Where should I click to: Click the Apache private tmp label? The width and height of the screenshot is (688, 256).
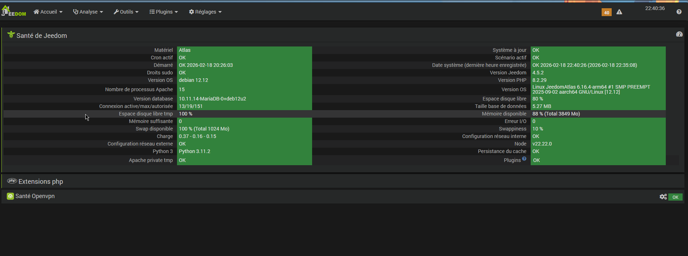[x=151, y=160]
